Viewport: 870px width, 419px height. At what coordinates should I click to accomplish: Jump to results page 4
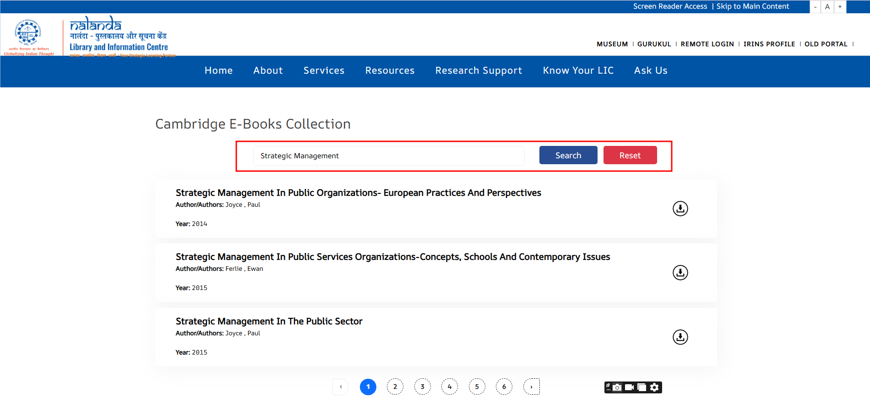click(449, 387)
